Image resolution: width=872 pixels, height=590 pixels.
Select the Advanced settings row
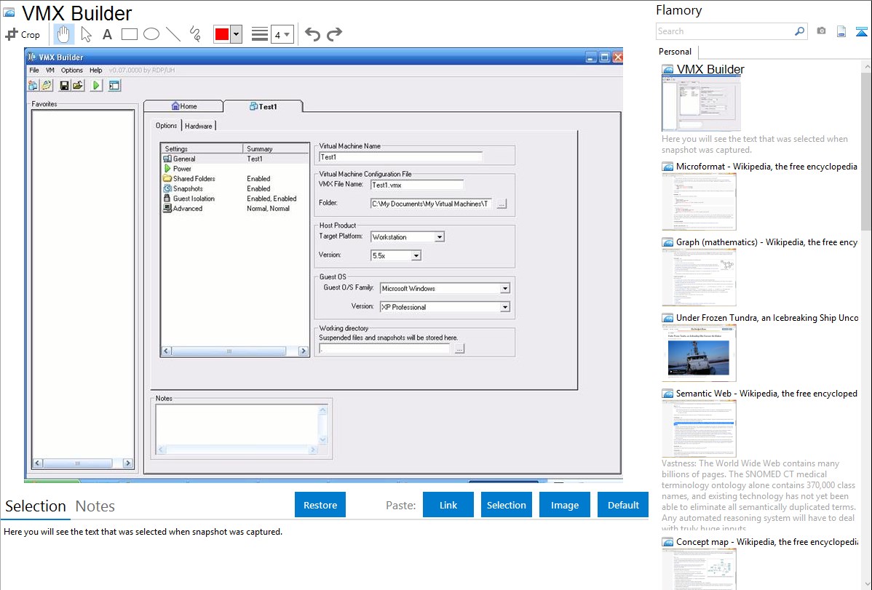[x=234, y=209]
